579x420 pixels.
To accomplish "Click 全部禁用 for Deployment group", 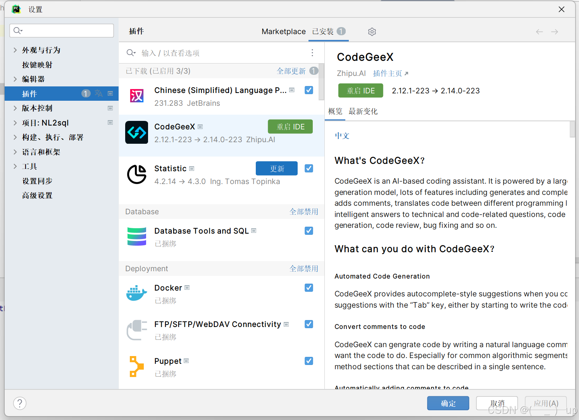I will click(304, 269).
